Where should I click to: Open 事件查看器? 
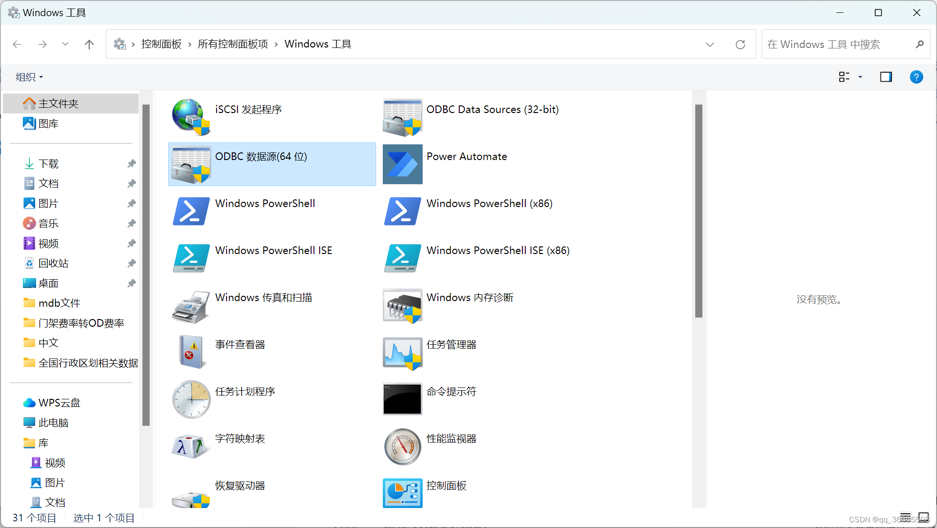[x=240, y=344]
